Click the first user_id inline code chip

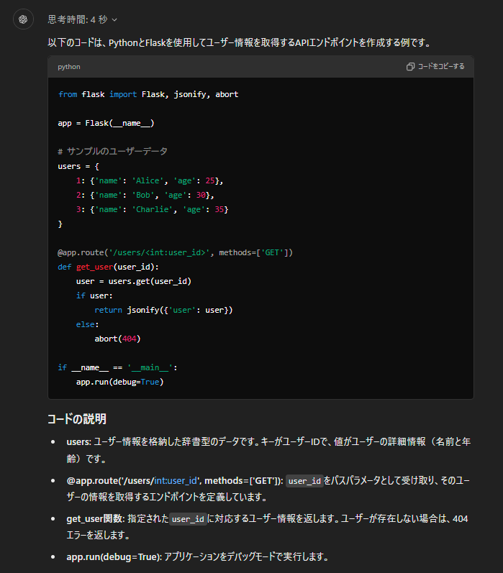(304, 481)
